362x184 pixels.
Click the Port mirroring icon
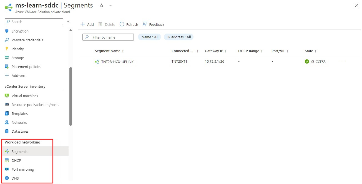pyautogui.click(x=7, y=169)
